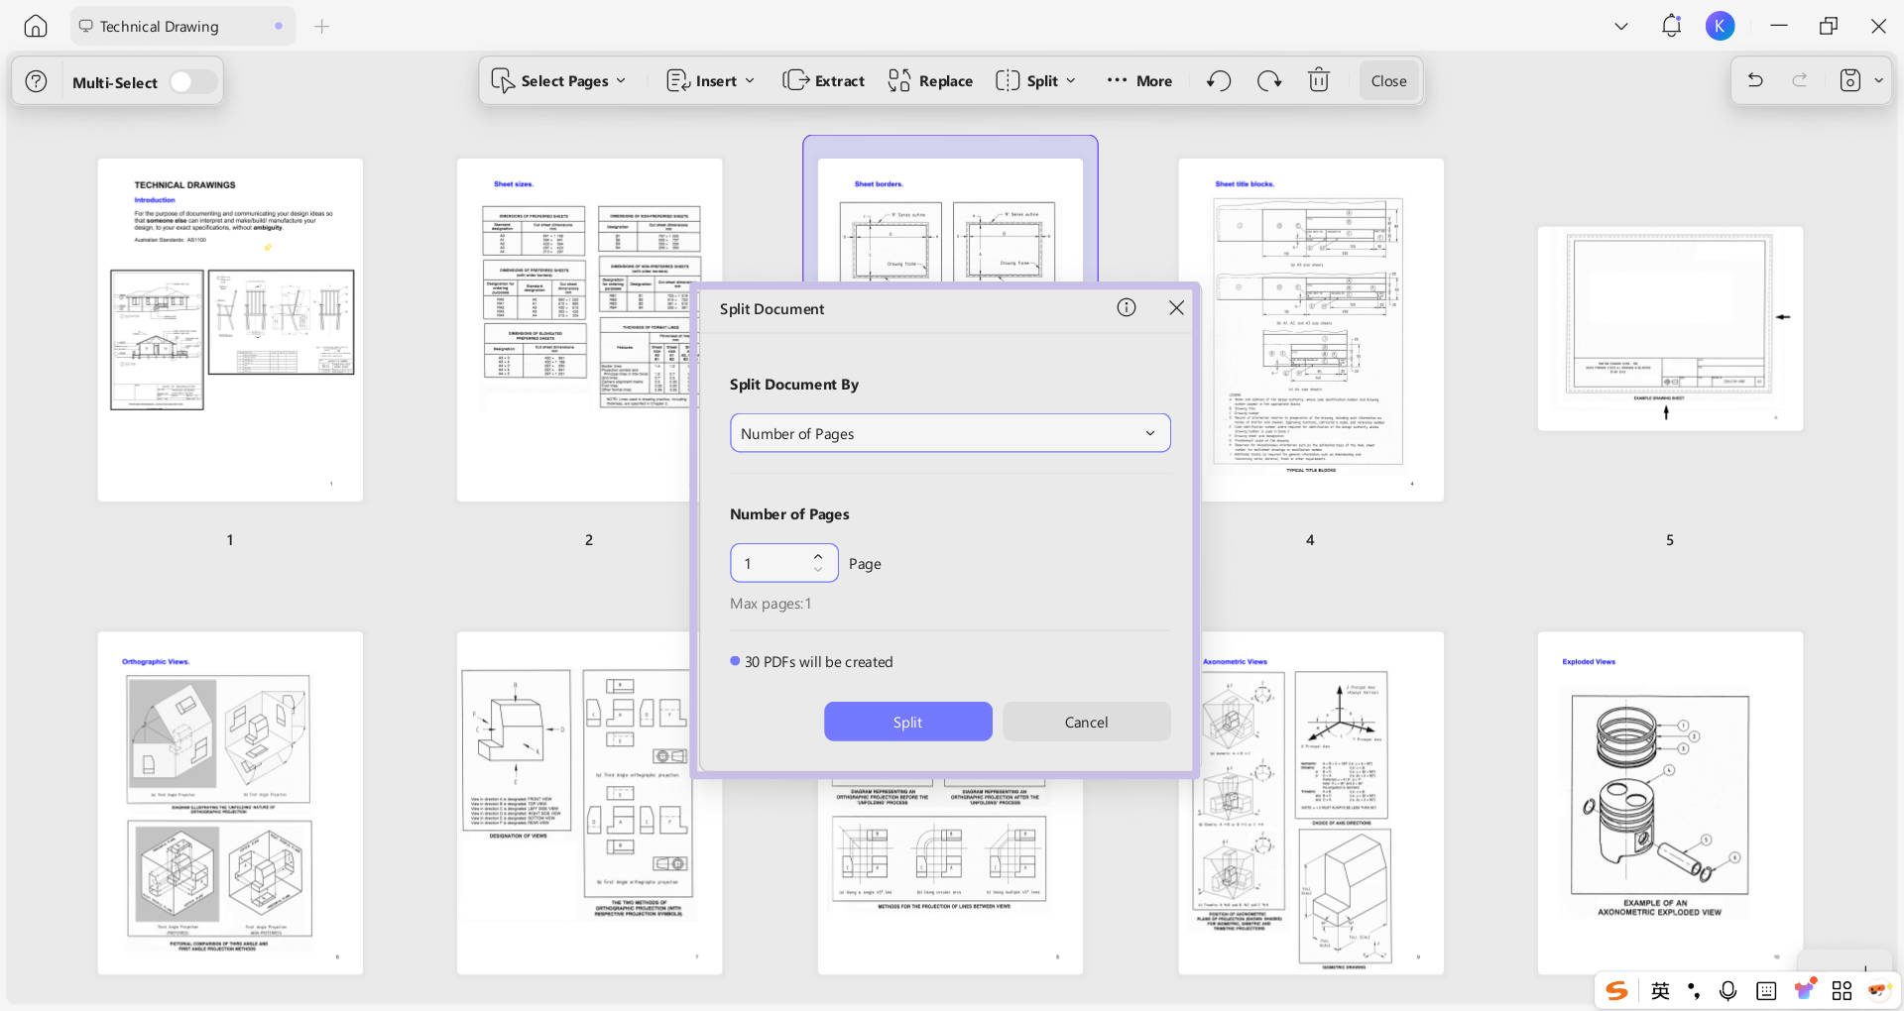Open the K user profile avatar
Screen dimensions: 1904x1011
tap(1720, 26)
